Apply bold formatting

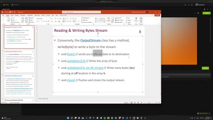click(x=38, y=21)
